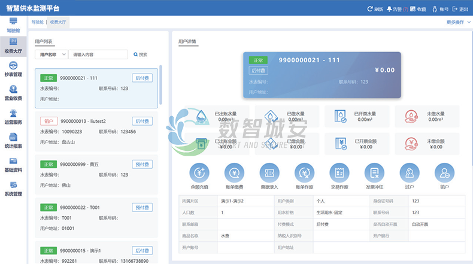Screen dimensions: 473x264
Task: Click the 告警 alarm bell icon
Action: point(394,10)
